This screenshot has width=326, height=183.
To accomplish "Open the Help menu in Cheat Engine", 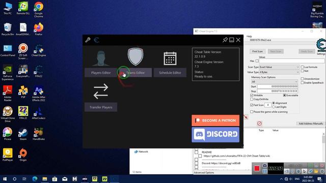I will click(249, 36).
